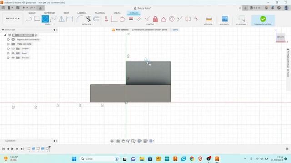Viewport: 291px width, 163px height.
Task: Apply the Coincident constraint
Action: (114, 19)
